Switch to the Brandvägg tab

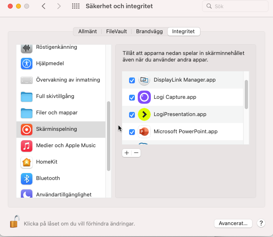click(149, 31)
